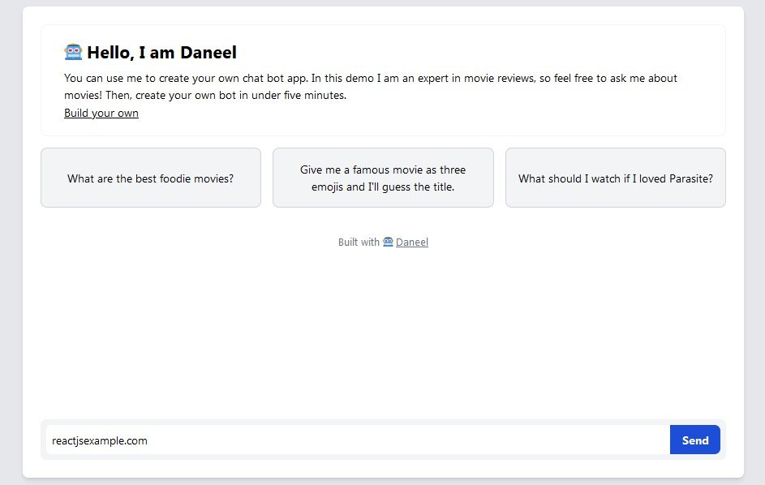Viewport: 765px width, 485px height.
Task: Click the "Built with" footer text
Action: coord(358,242)
